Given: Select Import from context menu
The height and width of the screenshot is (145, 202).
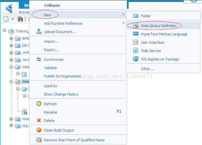Looking at the screenshot, I should click(51, 41).
